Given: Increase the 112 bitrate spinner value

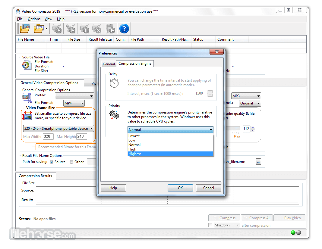Looking at the screenshot, I should (253, 127).
